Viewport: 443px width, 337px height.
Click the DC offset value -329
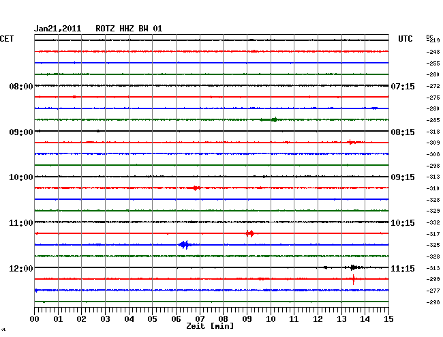coord(433,211)
